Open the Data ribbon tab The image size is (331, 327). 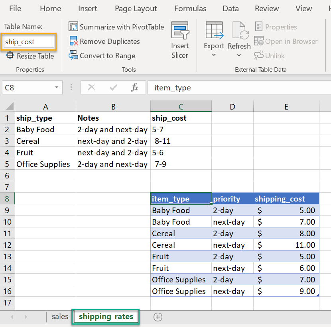[x=231, y=8]
